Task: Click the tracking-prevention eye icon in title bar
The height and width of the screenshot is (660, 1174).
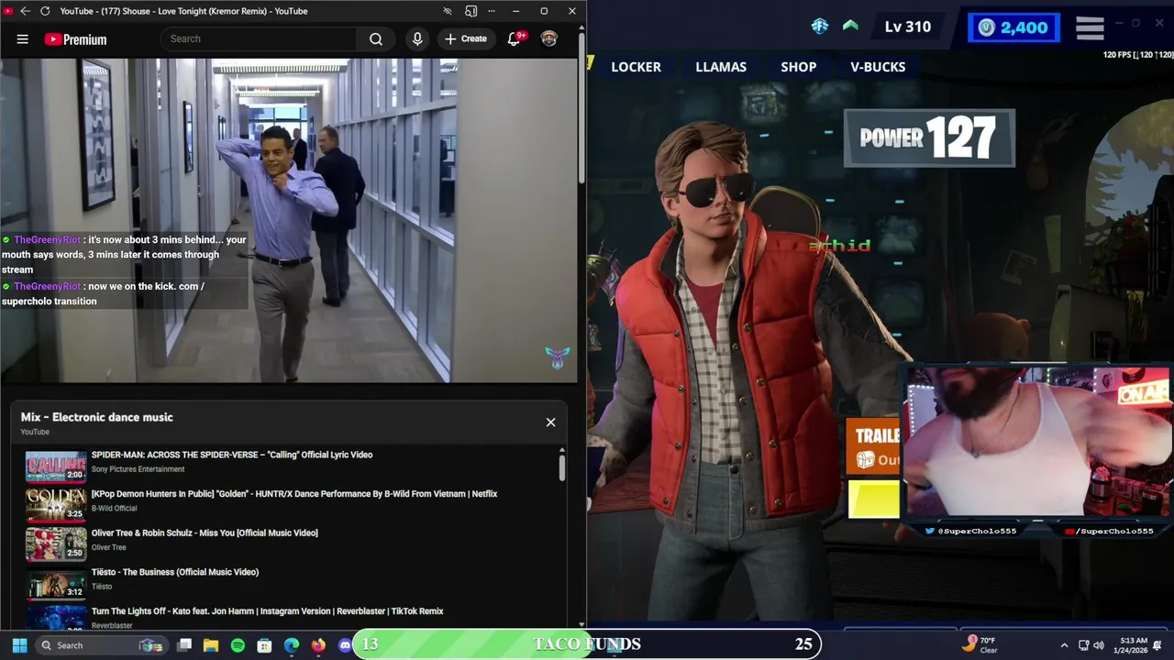Action: coord(447,11)
